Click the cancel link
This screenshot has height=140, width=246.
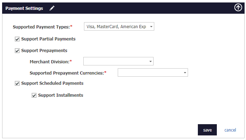[x=230, y=130]
